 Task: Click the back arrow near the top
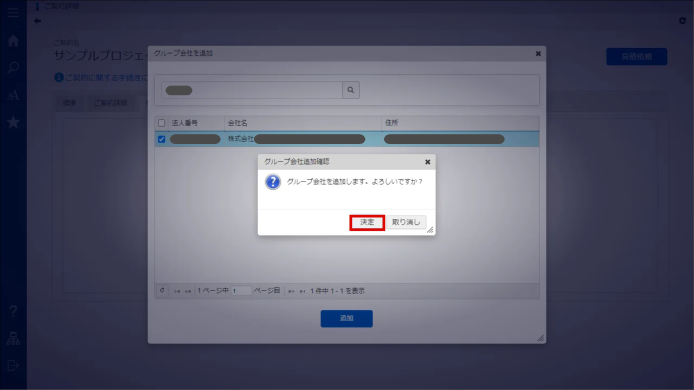pos(37,21)
